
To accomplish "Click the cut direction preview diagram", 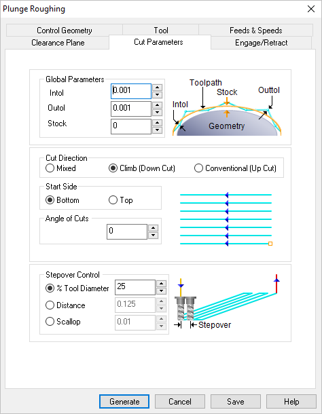I will (226, 219).
